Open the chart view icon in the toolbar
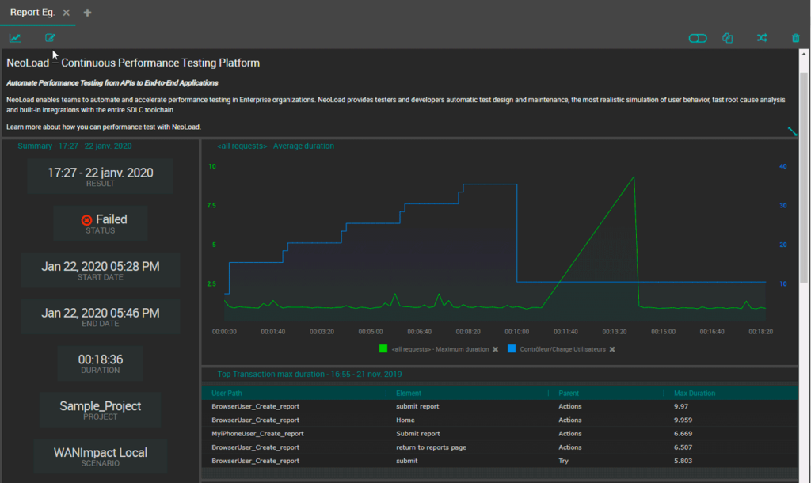The image size is (811, 483). pos(15,38)
